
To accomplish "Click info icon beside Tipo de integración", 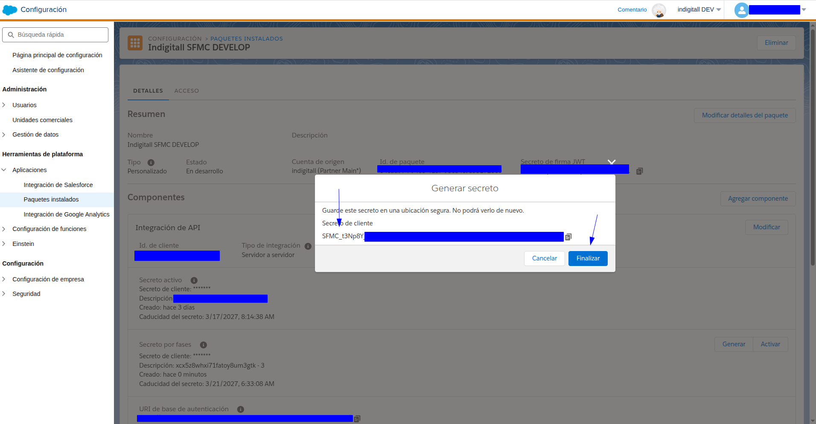I will [x=308, y=246].
